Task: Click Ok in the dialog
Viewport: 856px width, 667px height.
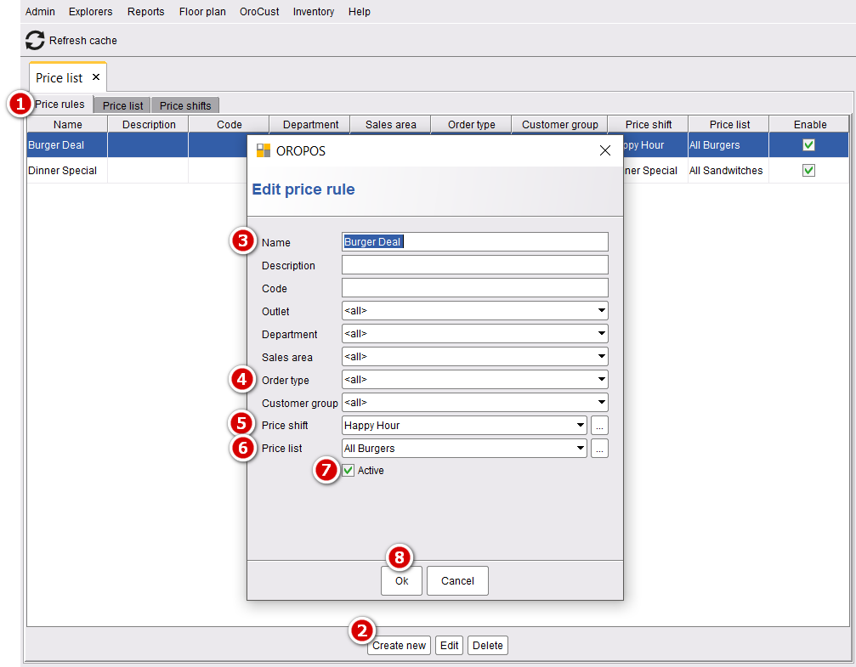Action: coord(402,581)
